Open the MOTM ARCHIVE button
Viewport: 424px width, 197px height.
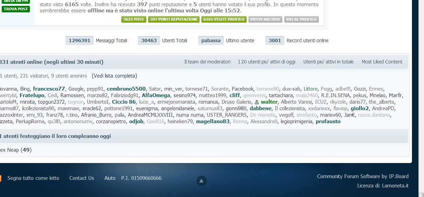265,19
